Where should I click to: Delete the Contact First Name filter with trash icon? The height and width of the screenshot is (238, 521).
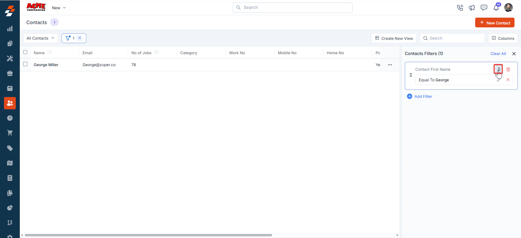click(x=508, y=69)
